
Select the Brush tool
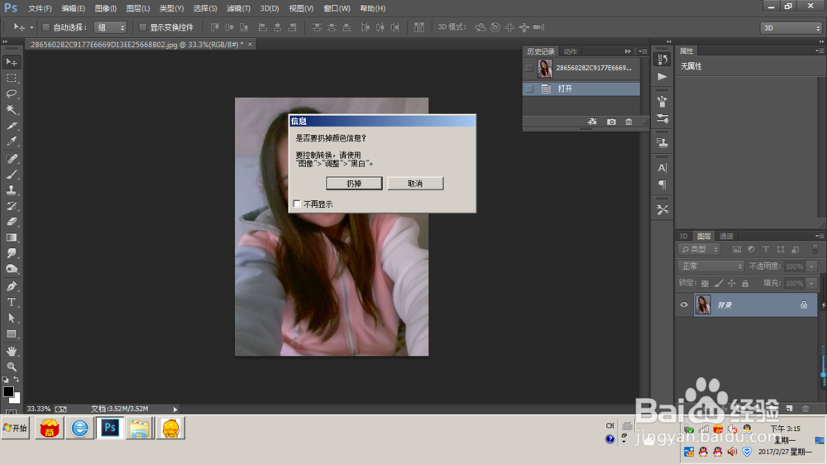pyautogui.click(x=11, y=175)
